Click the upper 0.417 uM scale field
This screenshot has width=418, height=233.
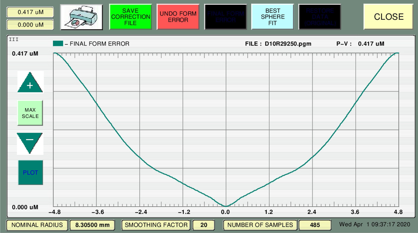pos(30,12)
